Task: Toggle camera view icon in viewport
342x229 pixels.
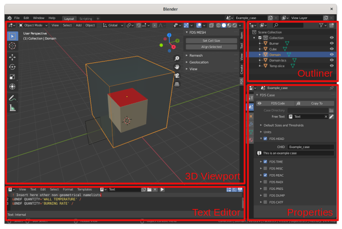Action: [177, 76]
